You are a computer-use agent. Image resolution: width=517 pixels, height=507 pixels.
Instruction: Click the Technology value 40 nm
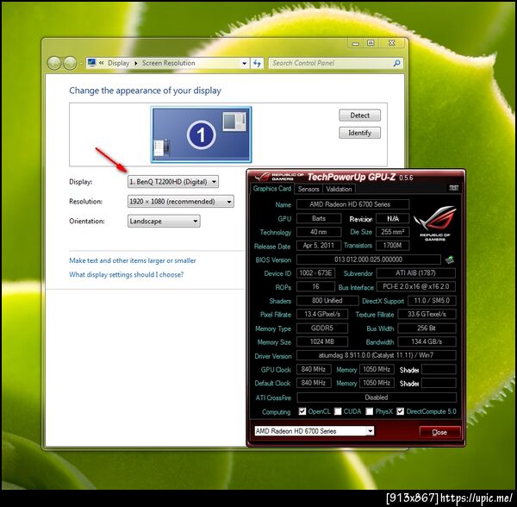pyautogui.click(x=319, y=232)
